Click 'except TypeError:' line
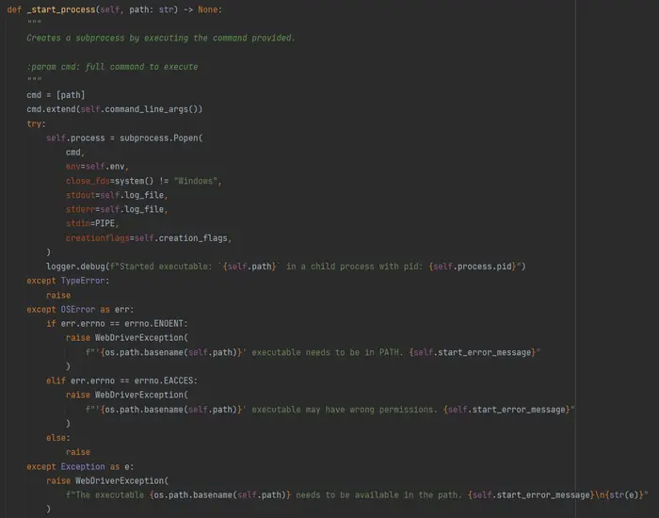This screenshot has width=659, height=518. coord(68,281)
